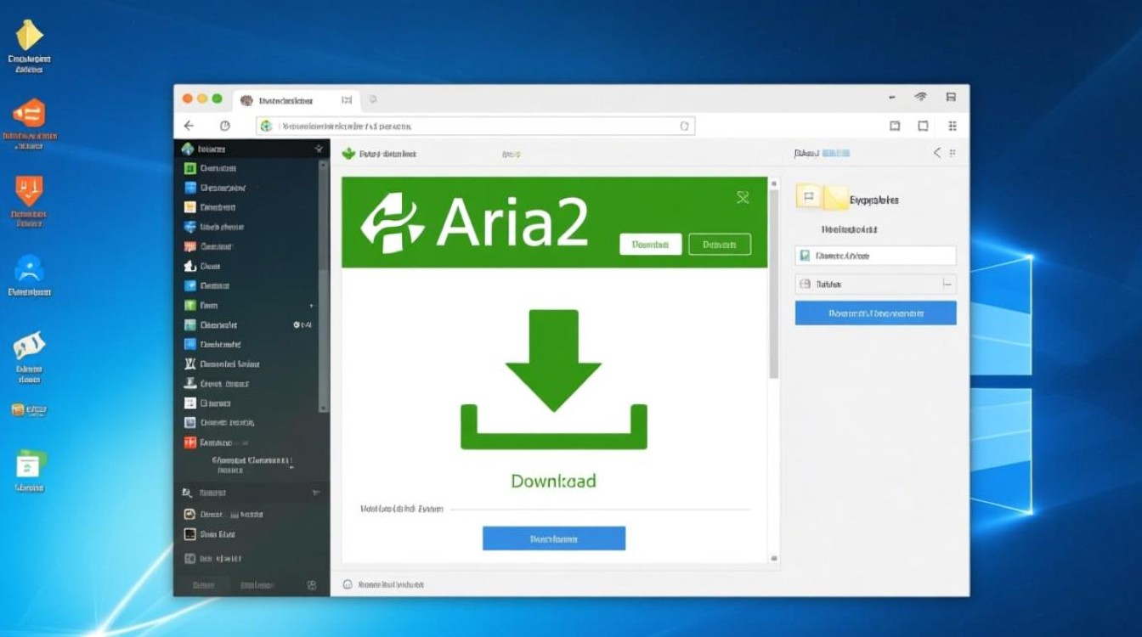Click the scissors icon in the banner corner

(743, 197)
